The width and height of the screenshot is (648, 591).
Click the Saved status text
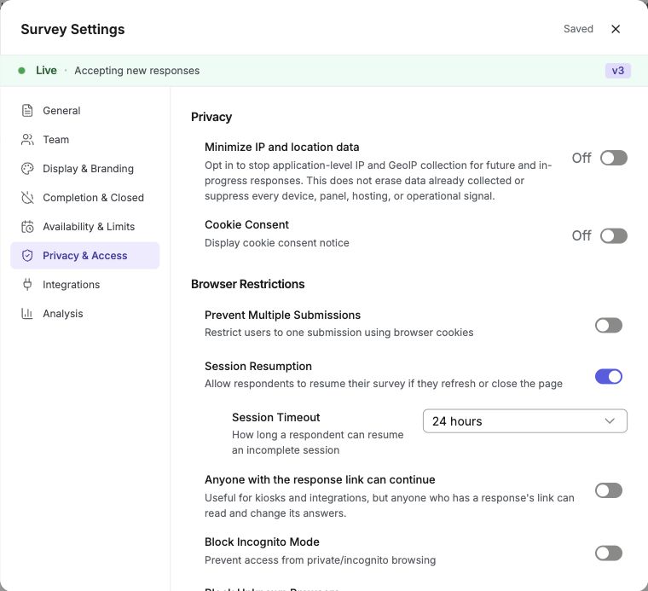(578, 29)
